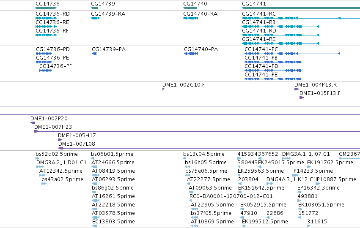Click EST DMG3A.1_1.I07.C1 label

click(x=306, y=154)
